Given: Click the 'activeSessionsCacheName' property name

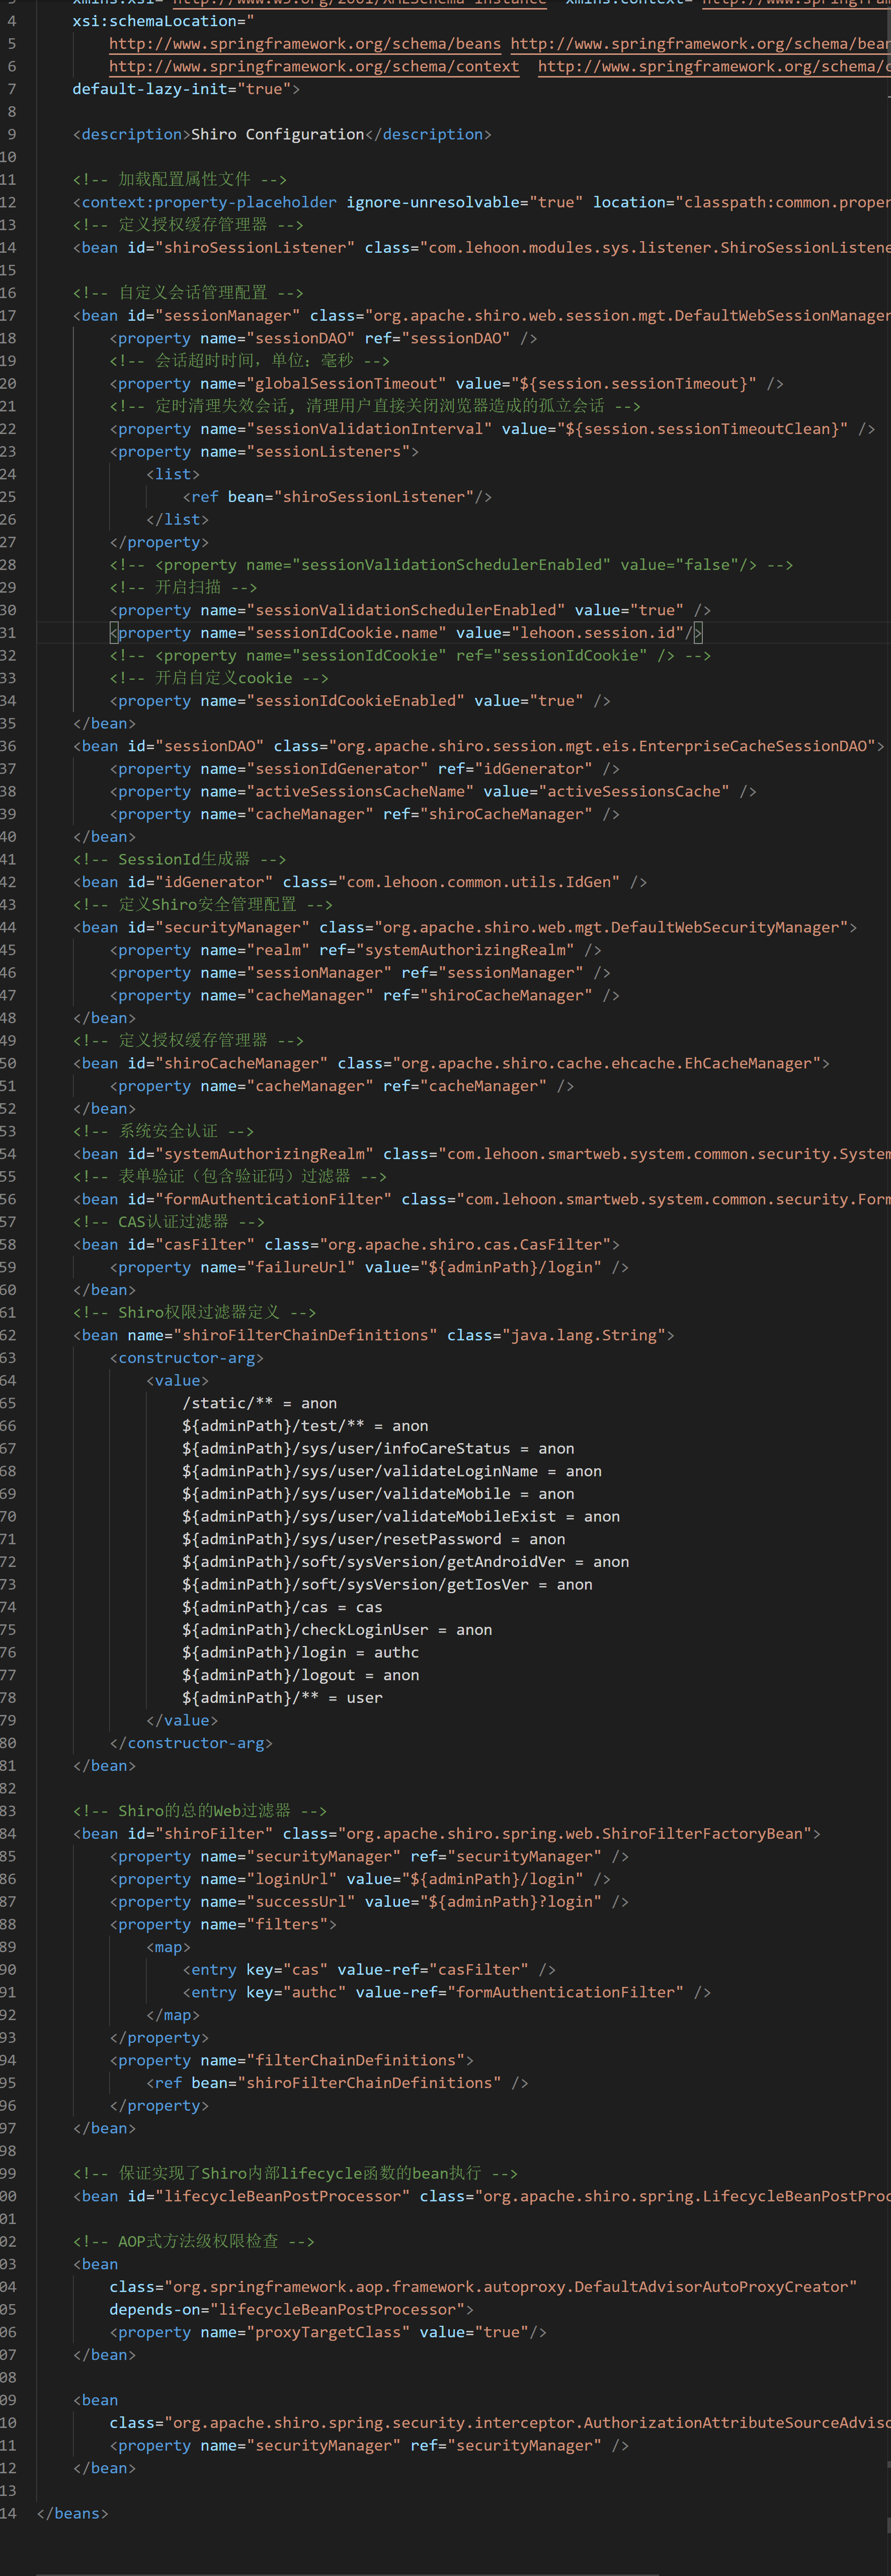Looking at the screenshot, I should (x=361, y=792).
